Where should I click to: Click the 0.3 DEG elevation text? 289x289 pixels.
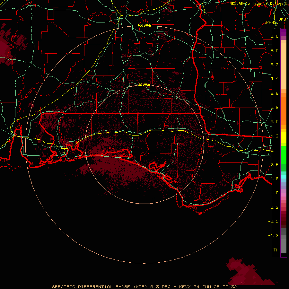[160, 287]
